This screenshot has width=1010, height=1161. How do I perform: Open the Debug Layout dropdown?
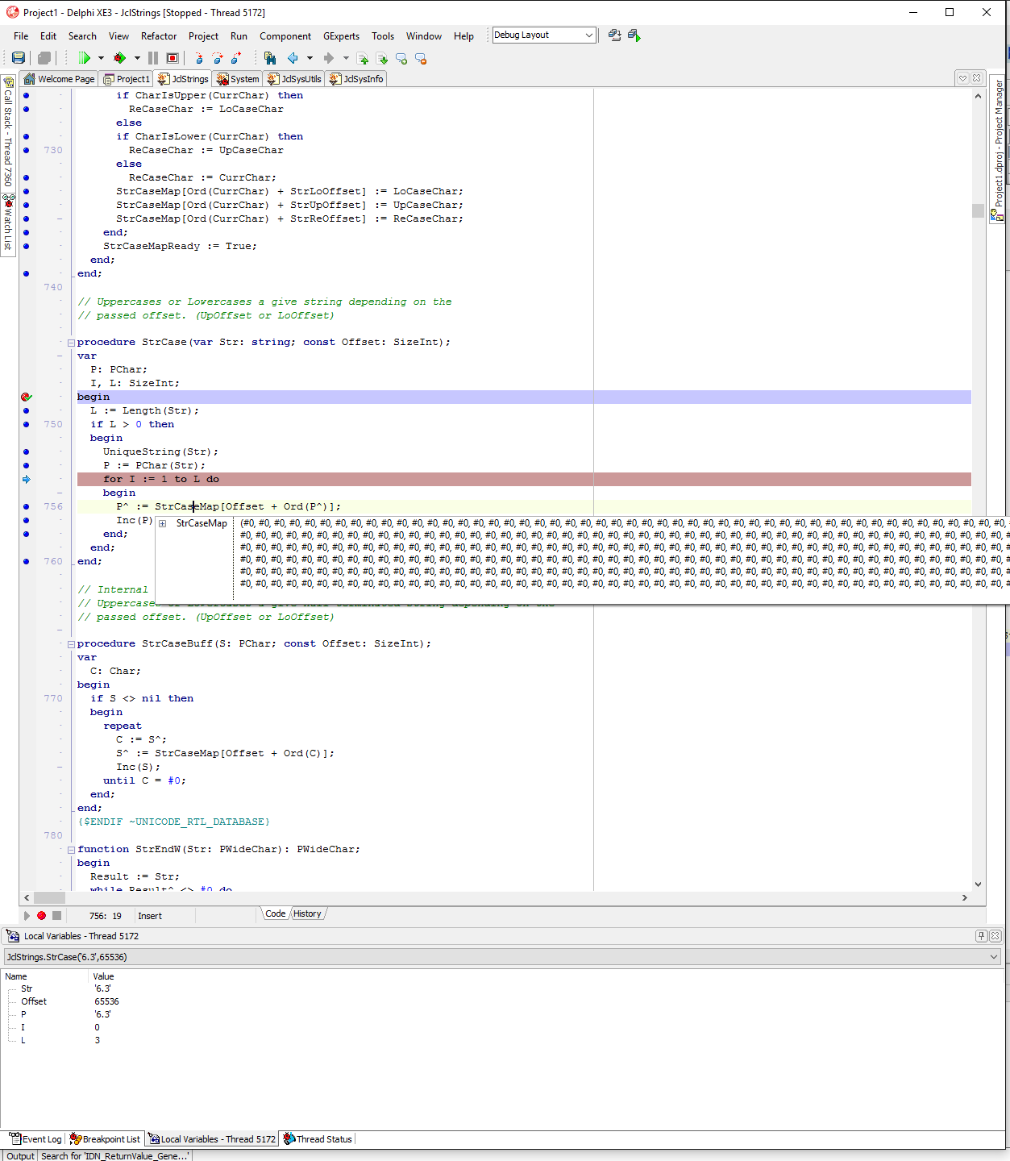pyautogui.click(x=588, y=35)
